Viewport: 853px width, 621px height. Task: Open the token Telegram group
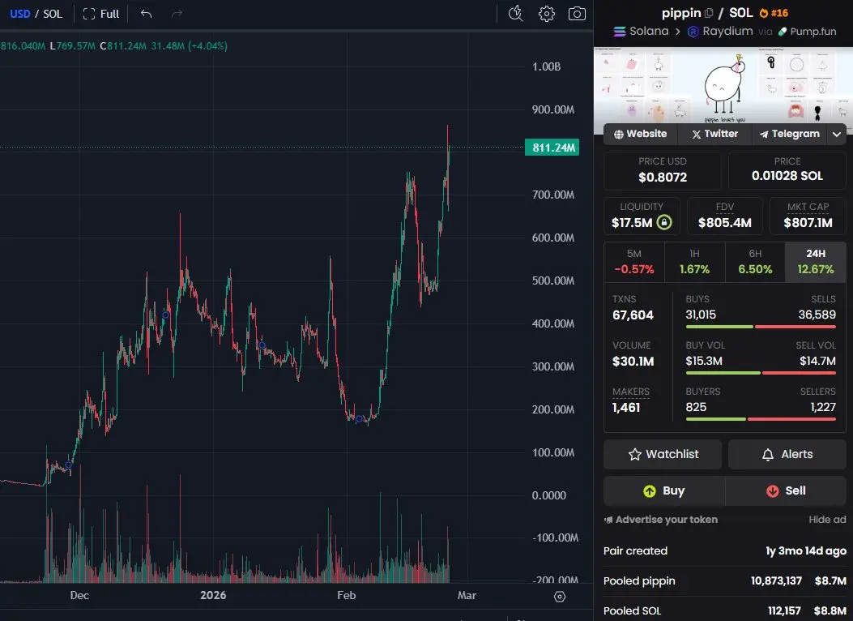[789, 134]
